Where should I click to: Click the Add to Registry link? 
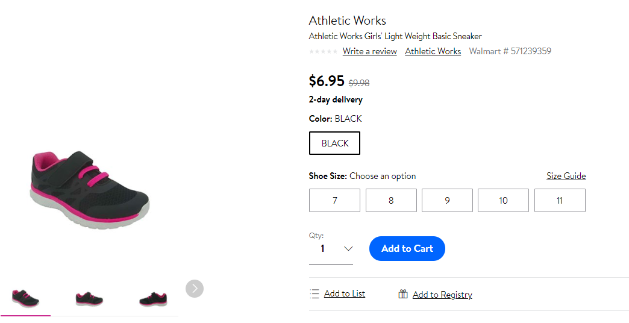pos(442,295)
